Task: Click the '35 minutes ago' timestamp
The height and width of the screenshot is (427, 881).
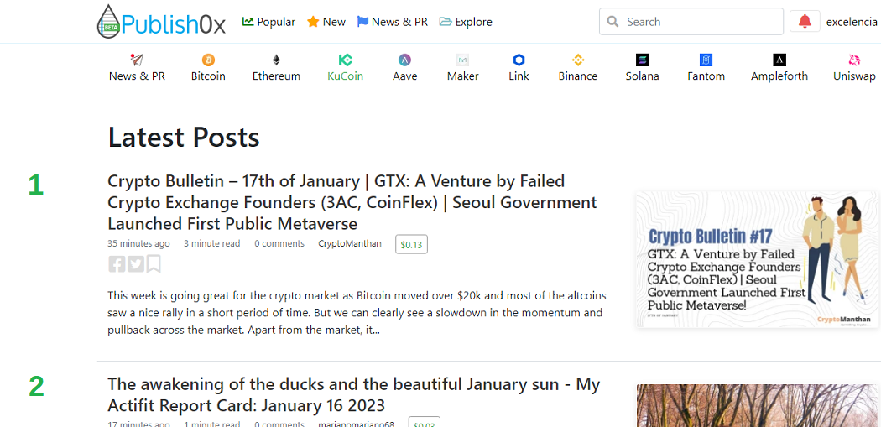Action: coord(138,243)
